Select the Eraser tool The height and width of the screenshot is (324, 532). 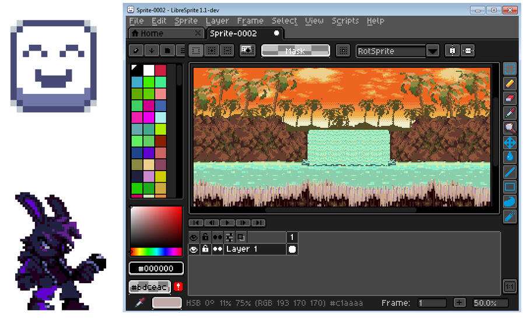point(510,99)
